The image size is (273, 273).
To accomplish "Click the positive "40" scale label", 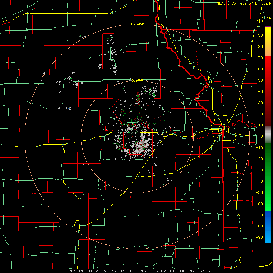I will (x=261, y=92).
